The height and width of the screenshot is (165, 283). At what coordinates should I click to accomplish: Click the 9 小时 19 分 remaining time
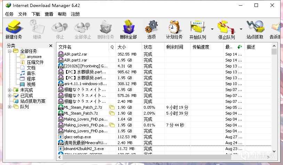(177, 107)
